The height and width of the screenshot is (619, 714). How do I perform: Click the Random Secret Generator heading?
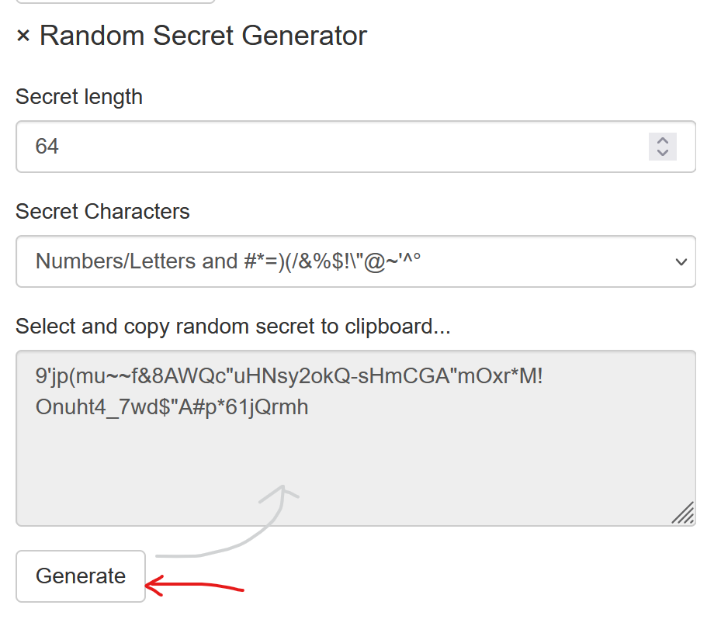coord(204,36)
